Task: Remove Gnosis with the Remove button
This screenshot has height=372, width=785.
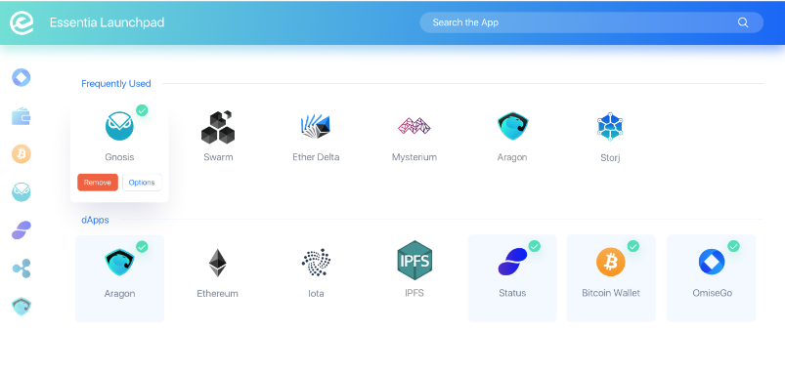Action: (98, 183)
